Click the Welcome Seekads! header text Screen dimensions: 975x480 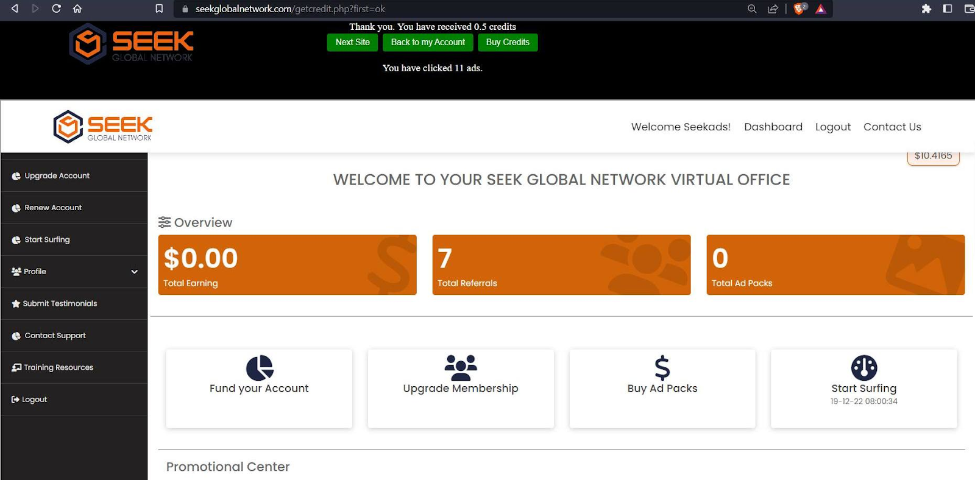(x=681, y=127)
